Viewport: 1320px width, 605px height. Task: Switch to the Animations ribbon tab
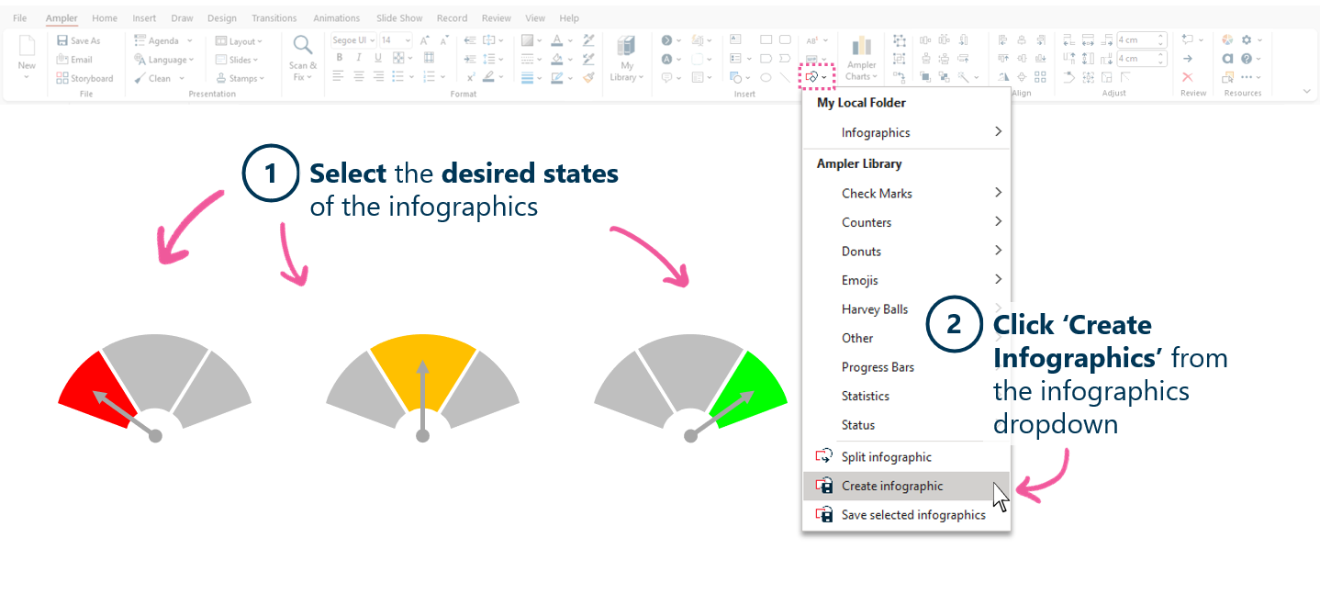coord(336,17)
